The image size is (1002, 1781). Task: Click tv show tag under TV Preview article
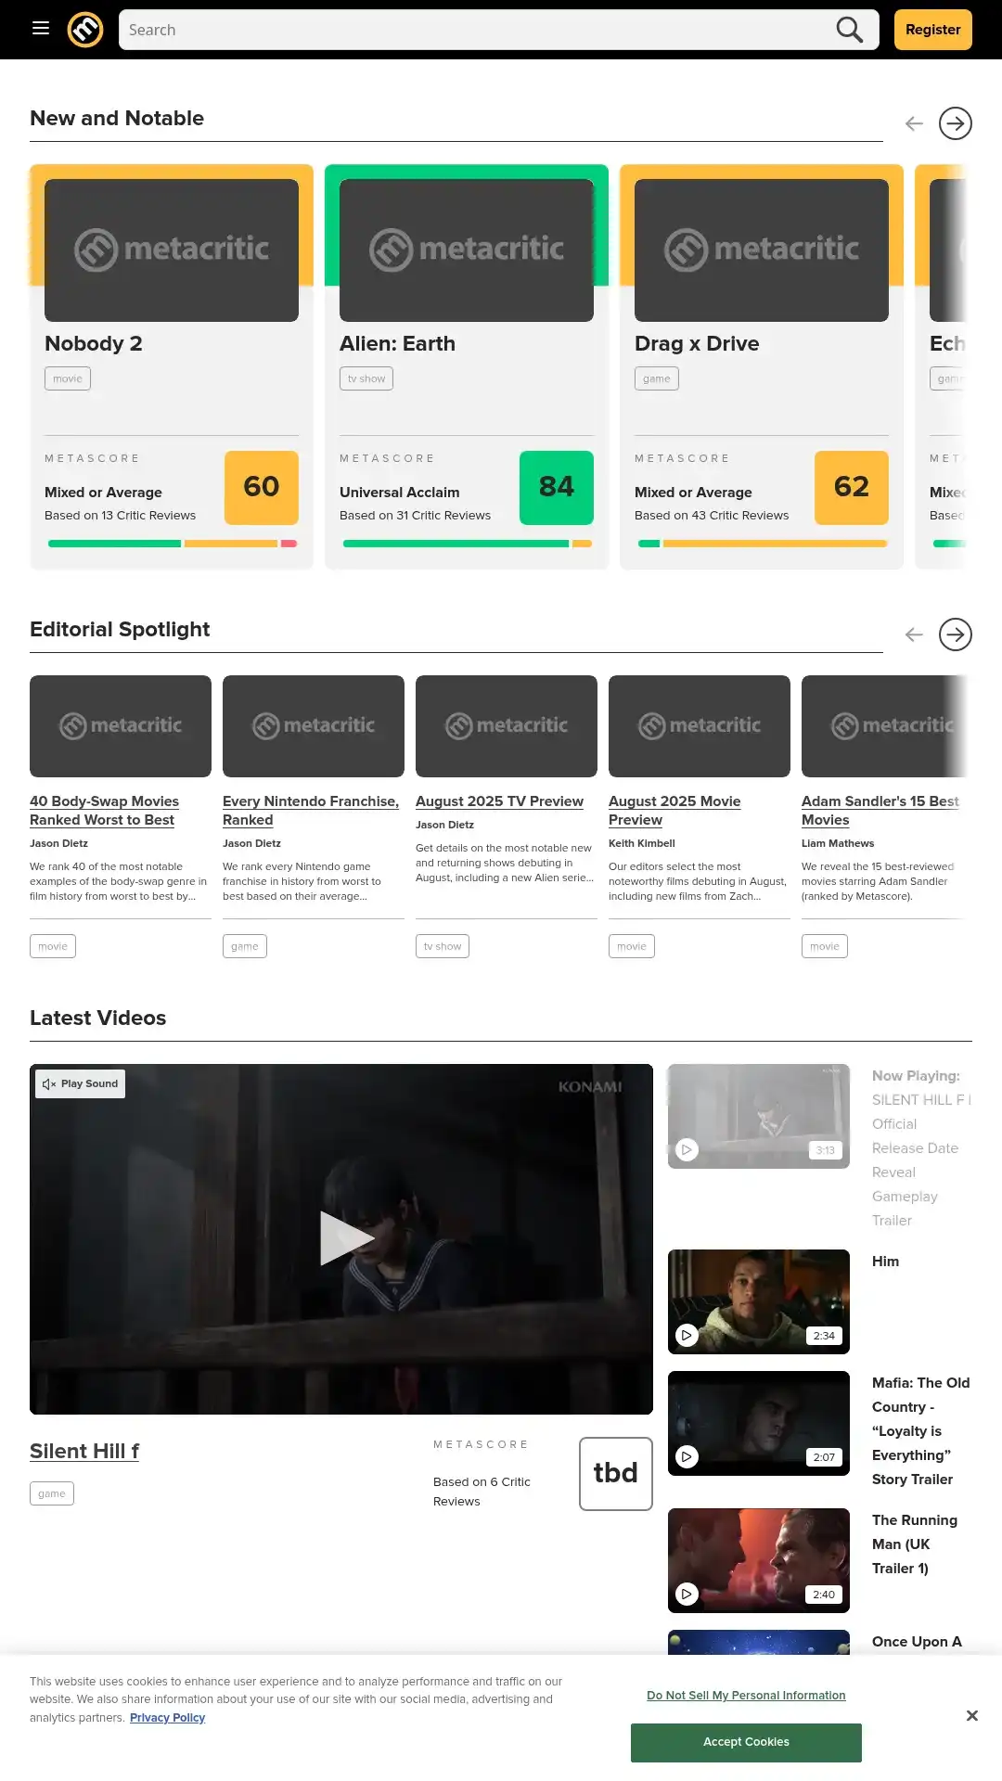[x=443, y=946]
